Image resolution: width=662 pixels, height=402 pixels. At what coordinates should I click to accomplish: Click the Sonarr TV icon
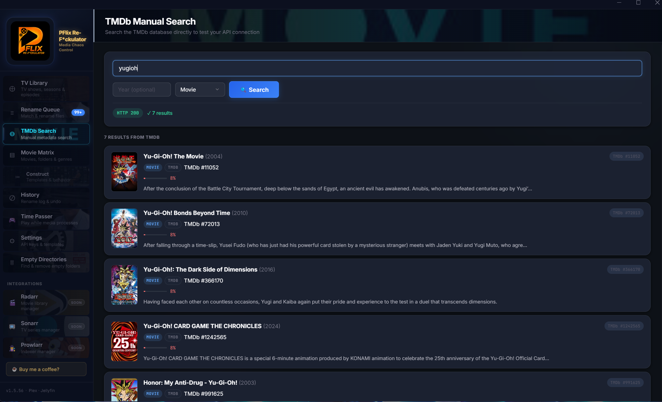pos(12,326)
